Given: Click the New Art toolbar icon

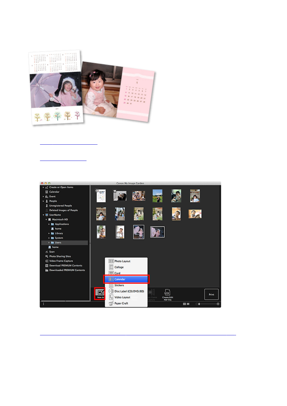Looking at the screenshot, I should 100,294.
